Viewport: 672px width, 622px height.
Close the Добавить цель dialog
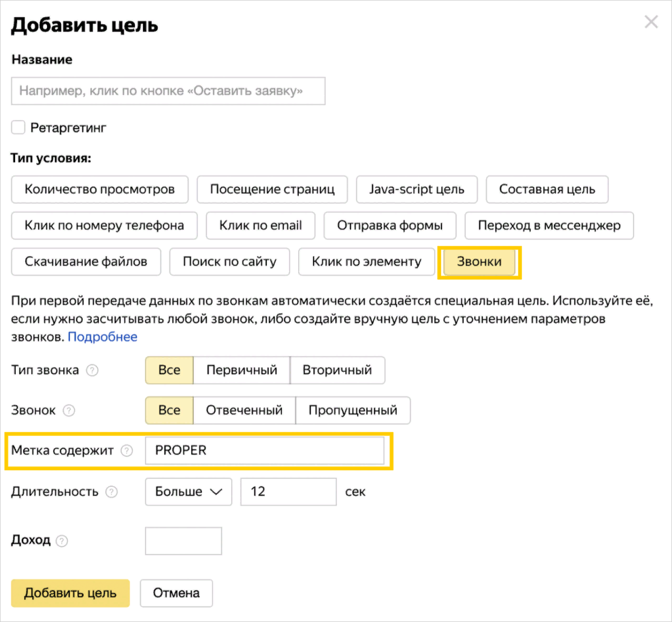(651, 22)
